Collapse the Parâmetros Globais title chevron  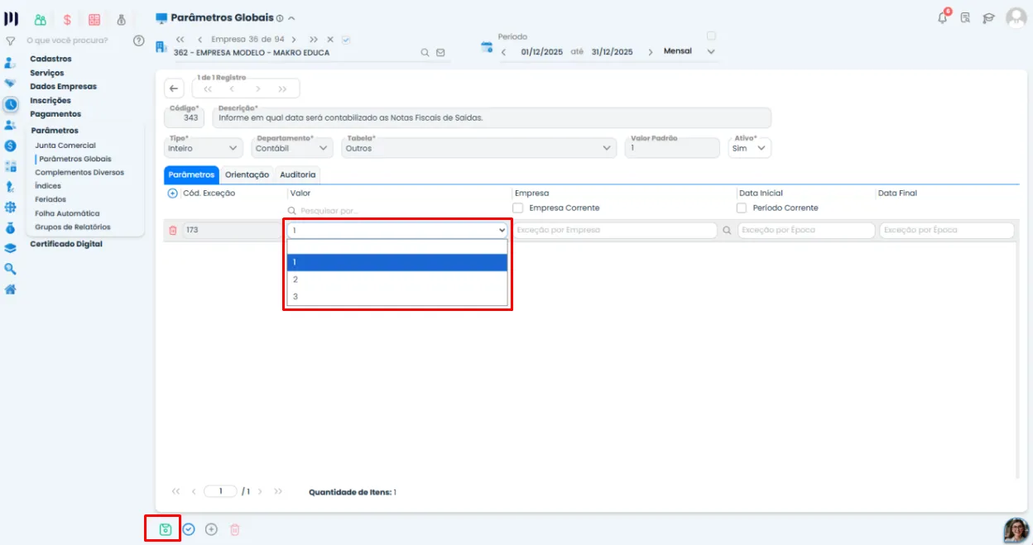(x=291, y=18)
